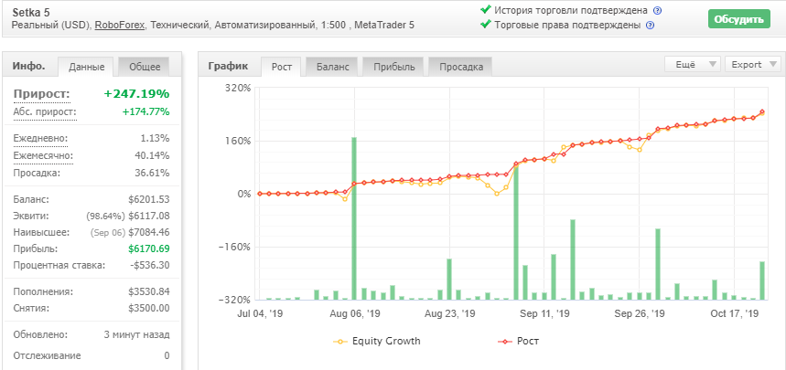Click help icon beside Торговые права подтверждены

[651, 25]
